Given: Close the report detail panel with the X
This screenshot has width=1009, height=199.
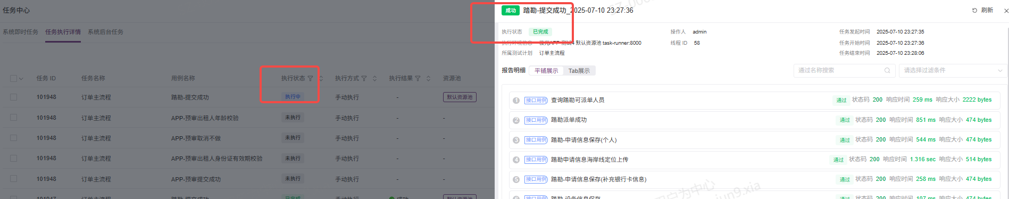Looking at the screenshot, I should pyautogui.click(x=1006, y=10).
